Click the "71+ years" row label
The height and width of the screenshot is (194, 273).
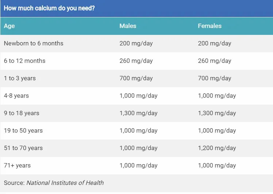coord(17,166)
